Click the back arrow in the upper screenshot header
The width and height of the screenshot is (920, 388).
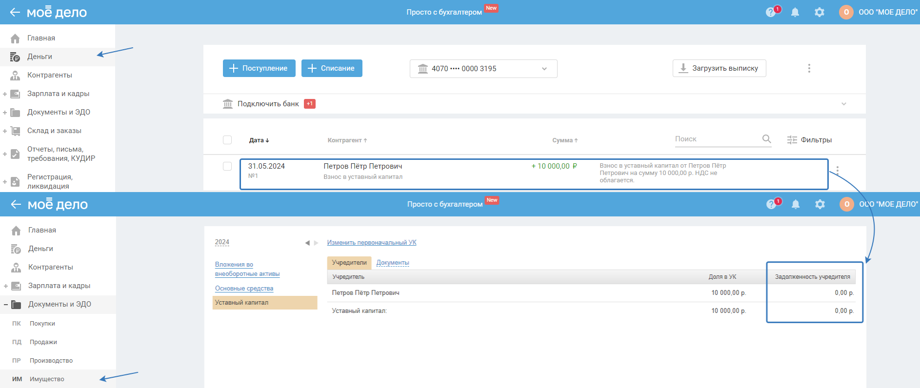pyautogui.click(x=15, y=12)
